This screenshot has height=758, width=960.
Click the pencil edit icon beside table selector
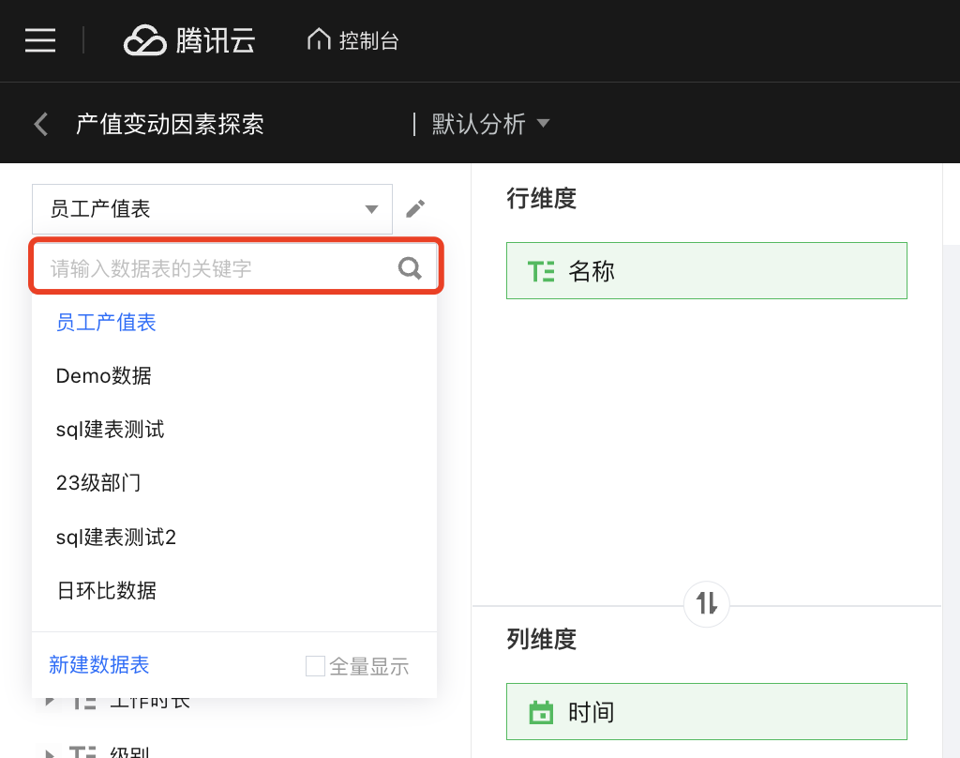click(x=415, y=208)
